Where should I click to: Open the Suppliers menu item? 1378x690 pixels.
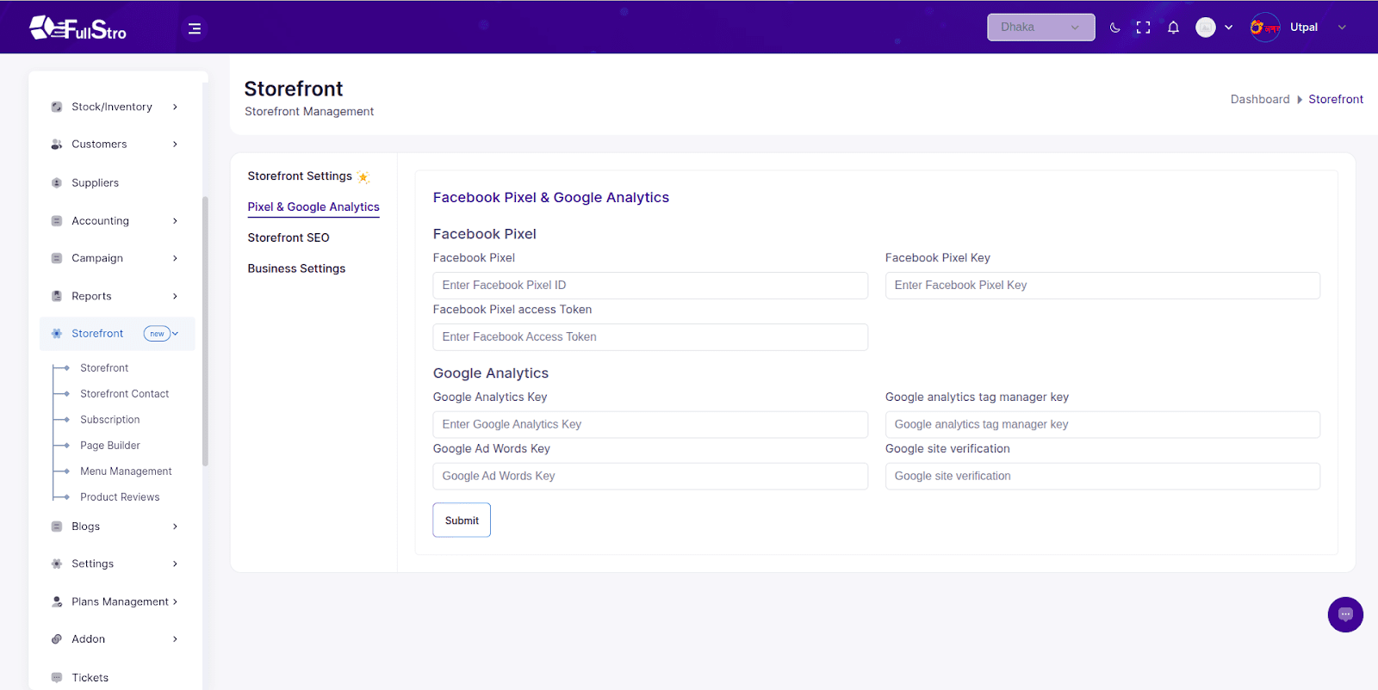tap(95, 182)
